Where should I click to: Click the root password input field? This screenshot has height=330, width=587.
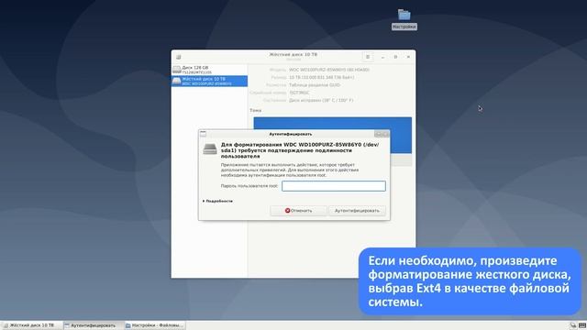pos(334,186)
